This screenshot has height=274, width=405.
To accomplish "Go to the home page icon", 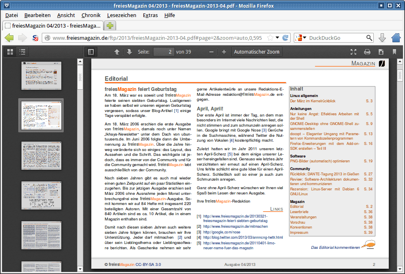I will 396,38.
